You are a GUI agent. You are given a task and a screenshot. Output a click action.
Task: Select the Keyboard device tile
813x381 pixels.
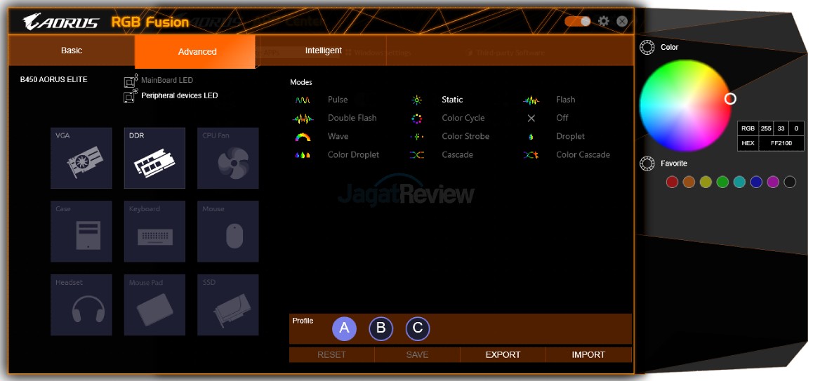pos(154,231)
